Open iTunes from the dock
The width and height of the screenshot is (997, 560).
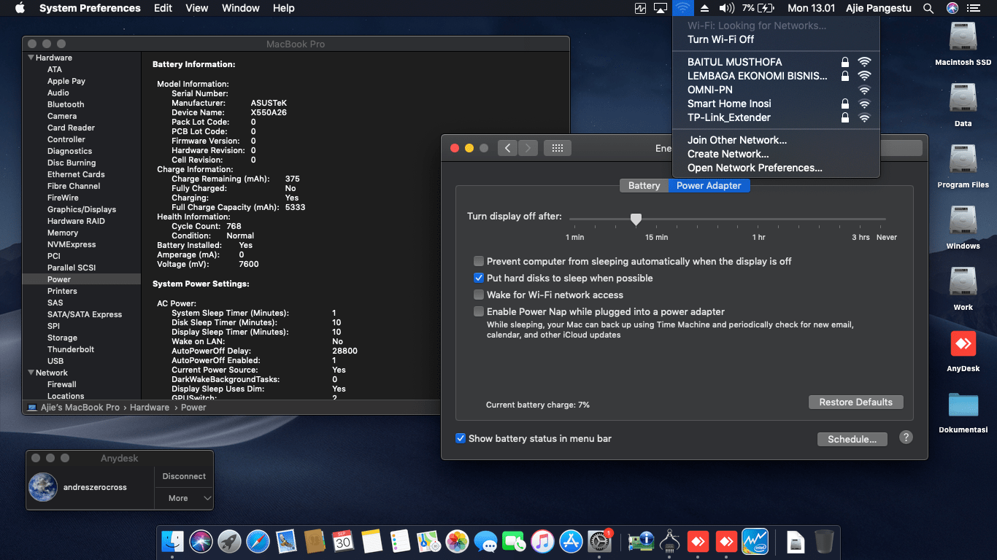tap(542, 541)
